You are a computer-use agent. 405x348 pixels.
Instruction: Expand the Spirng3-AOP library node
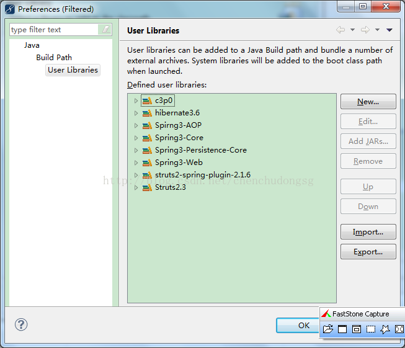136,125
